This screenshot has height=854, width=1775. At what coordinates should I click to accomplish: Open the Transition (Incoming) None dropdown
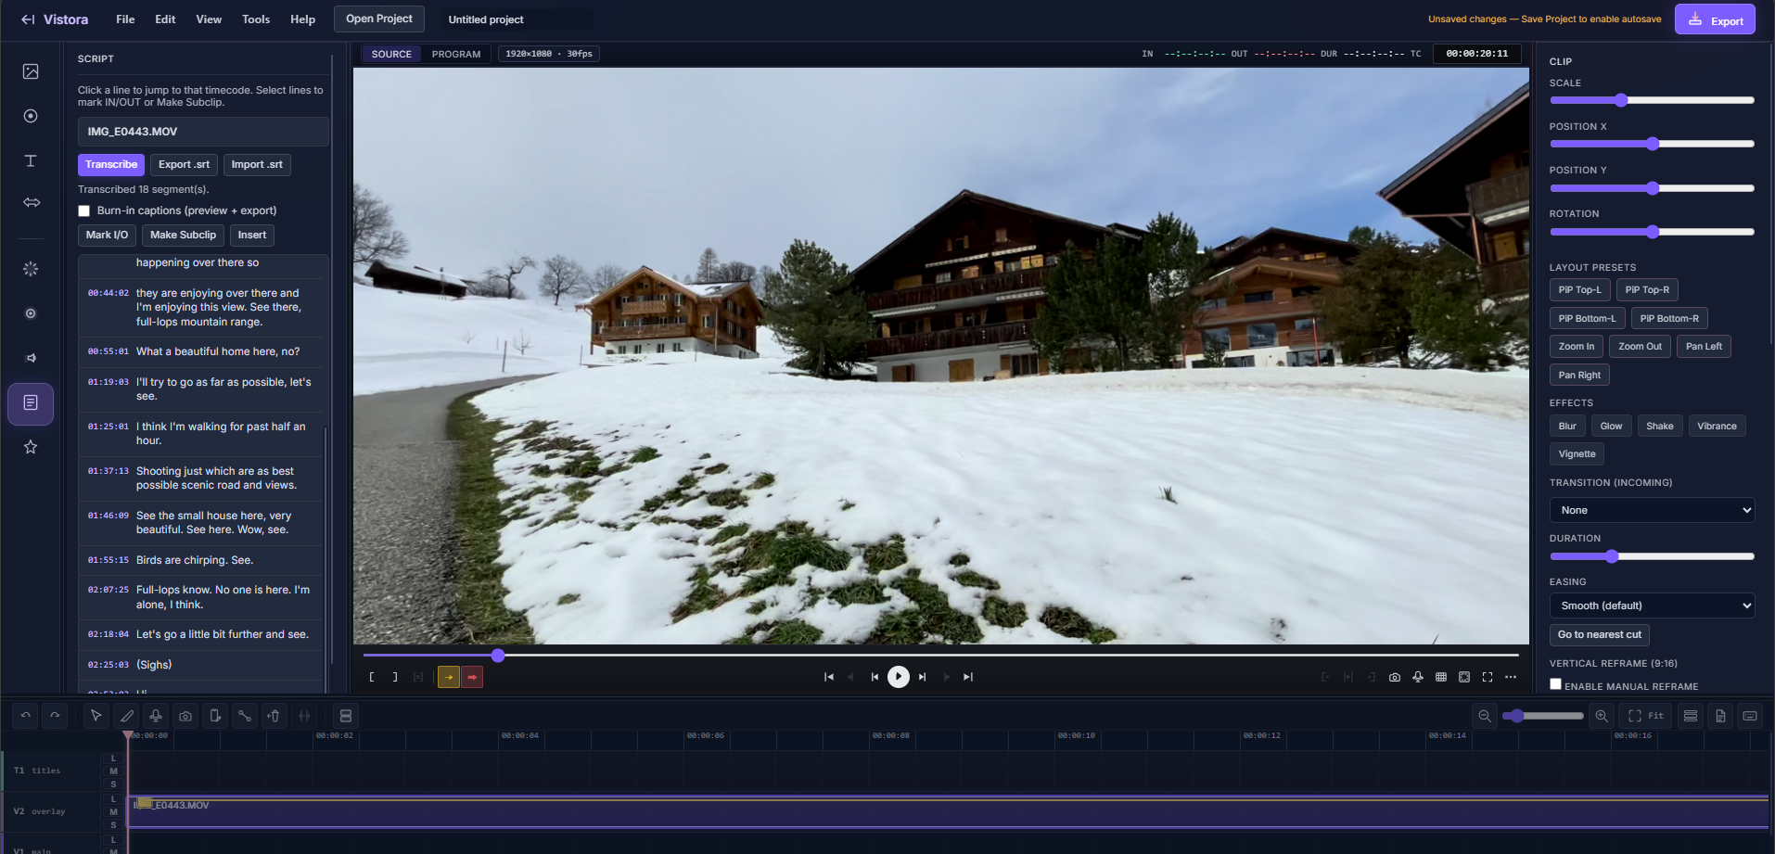tap(1652, 510)
